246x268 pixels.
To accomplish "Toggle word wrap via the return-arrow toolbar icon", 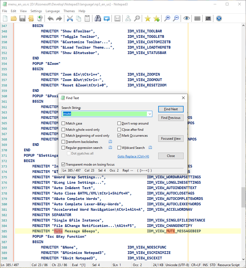I will (x=117, y=18).
